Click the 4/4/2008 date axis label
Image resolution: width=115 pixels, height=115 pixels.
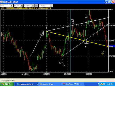point(3,74)
